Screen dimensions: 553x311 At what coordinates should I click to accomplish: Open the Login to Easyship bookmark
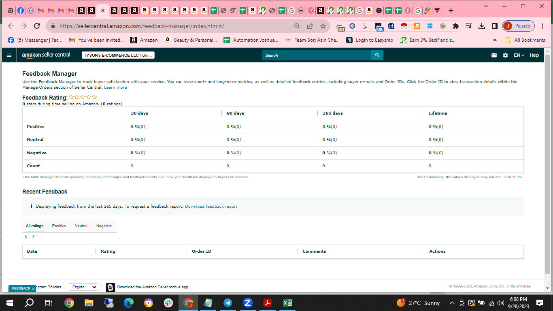pos(370,40)
